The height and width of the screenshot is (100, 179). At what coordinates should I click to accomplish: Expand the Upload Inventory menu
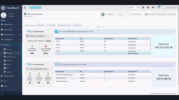[11, 24]
